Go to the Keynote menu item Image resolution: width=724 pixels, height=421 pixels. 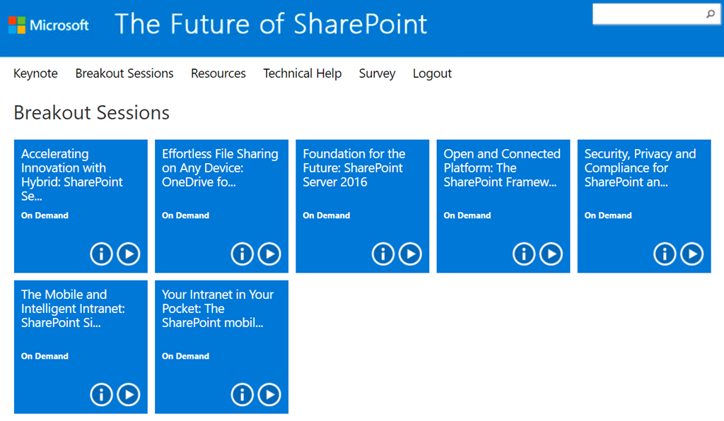point(35,73)
